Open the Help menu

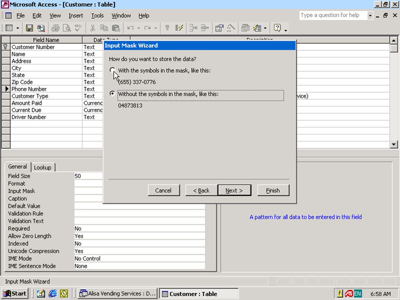click(144, 15)
